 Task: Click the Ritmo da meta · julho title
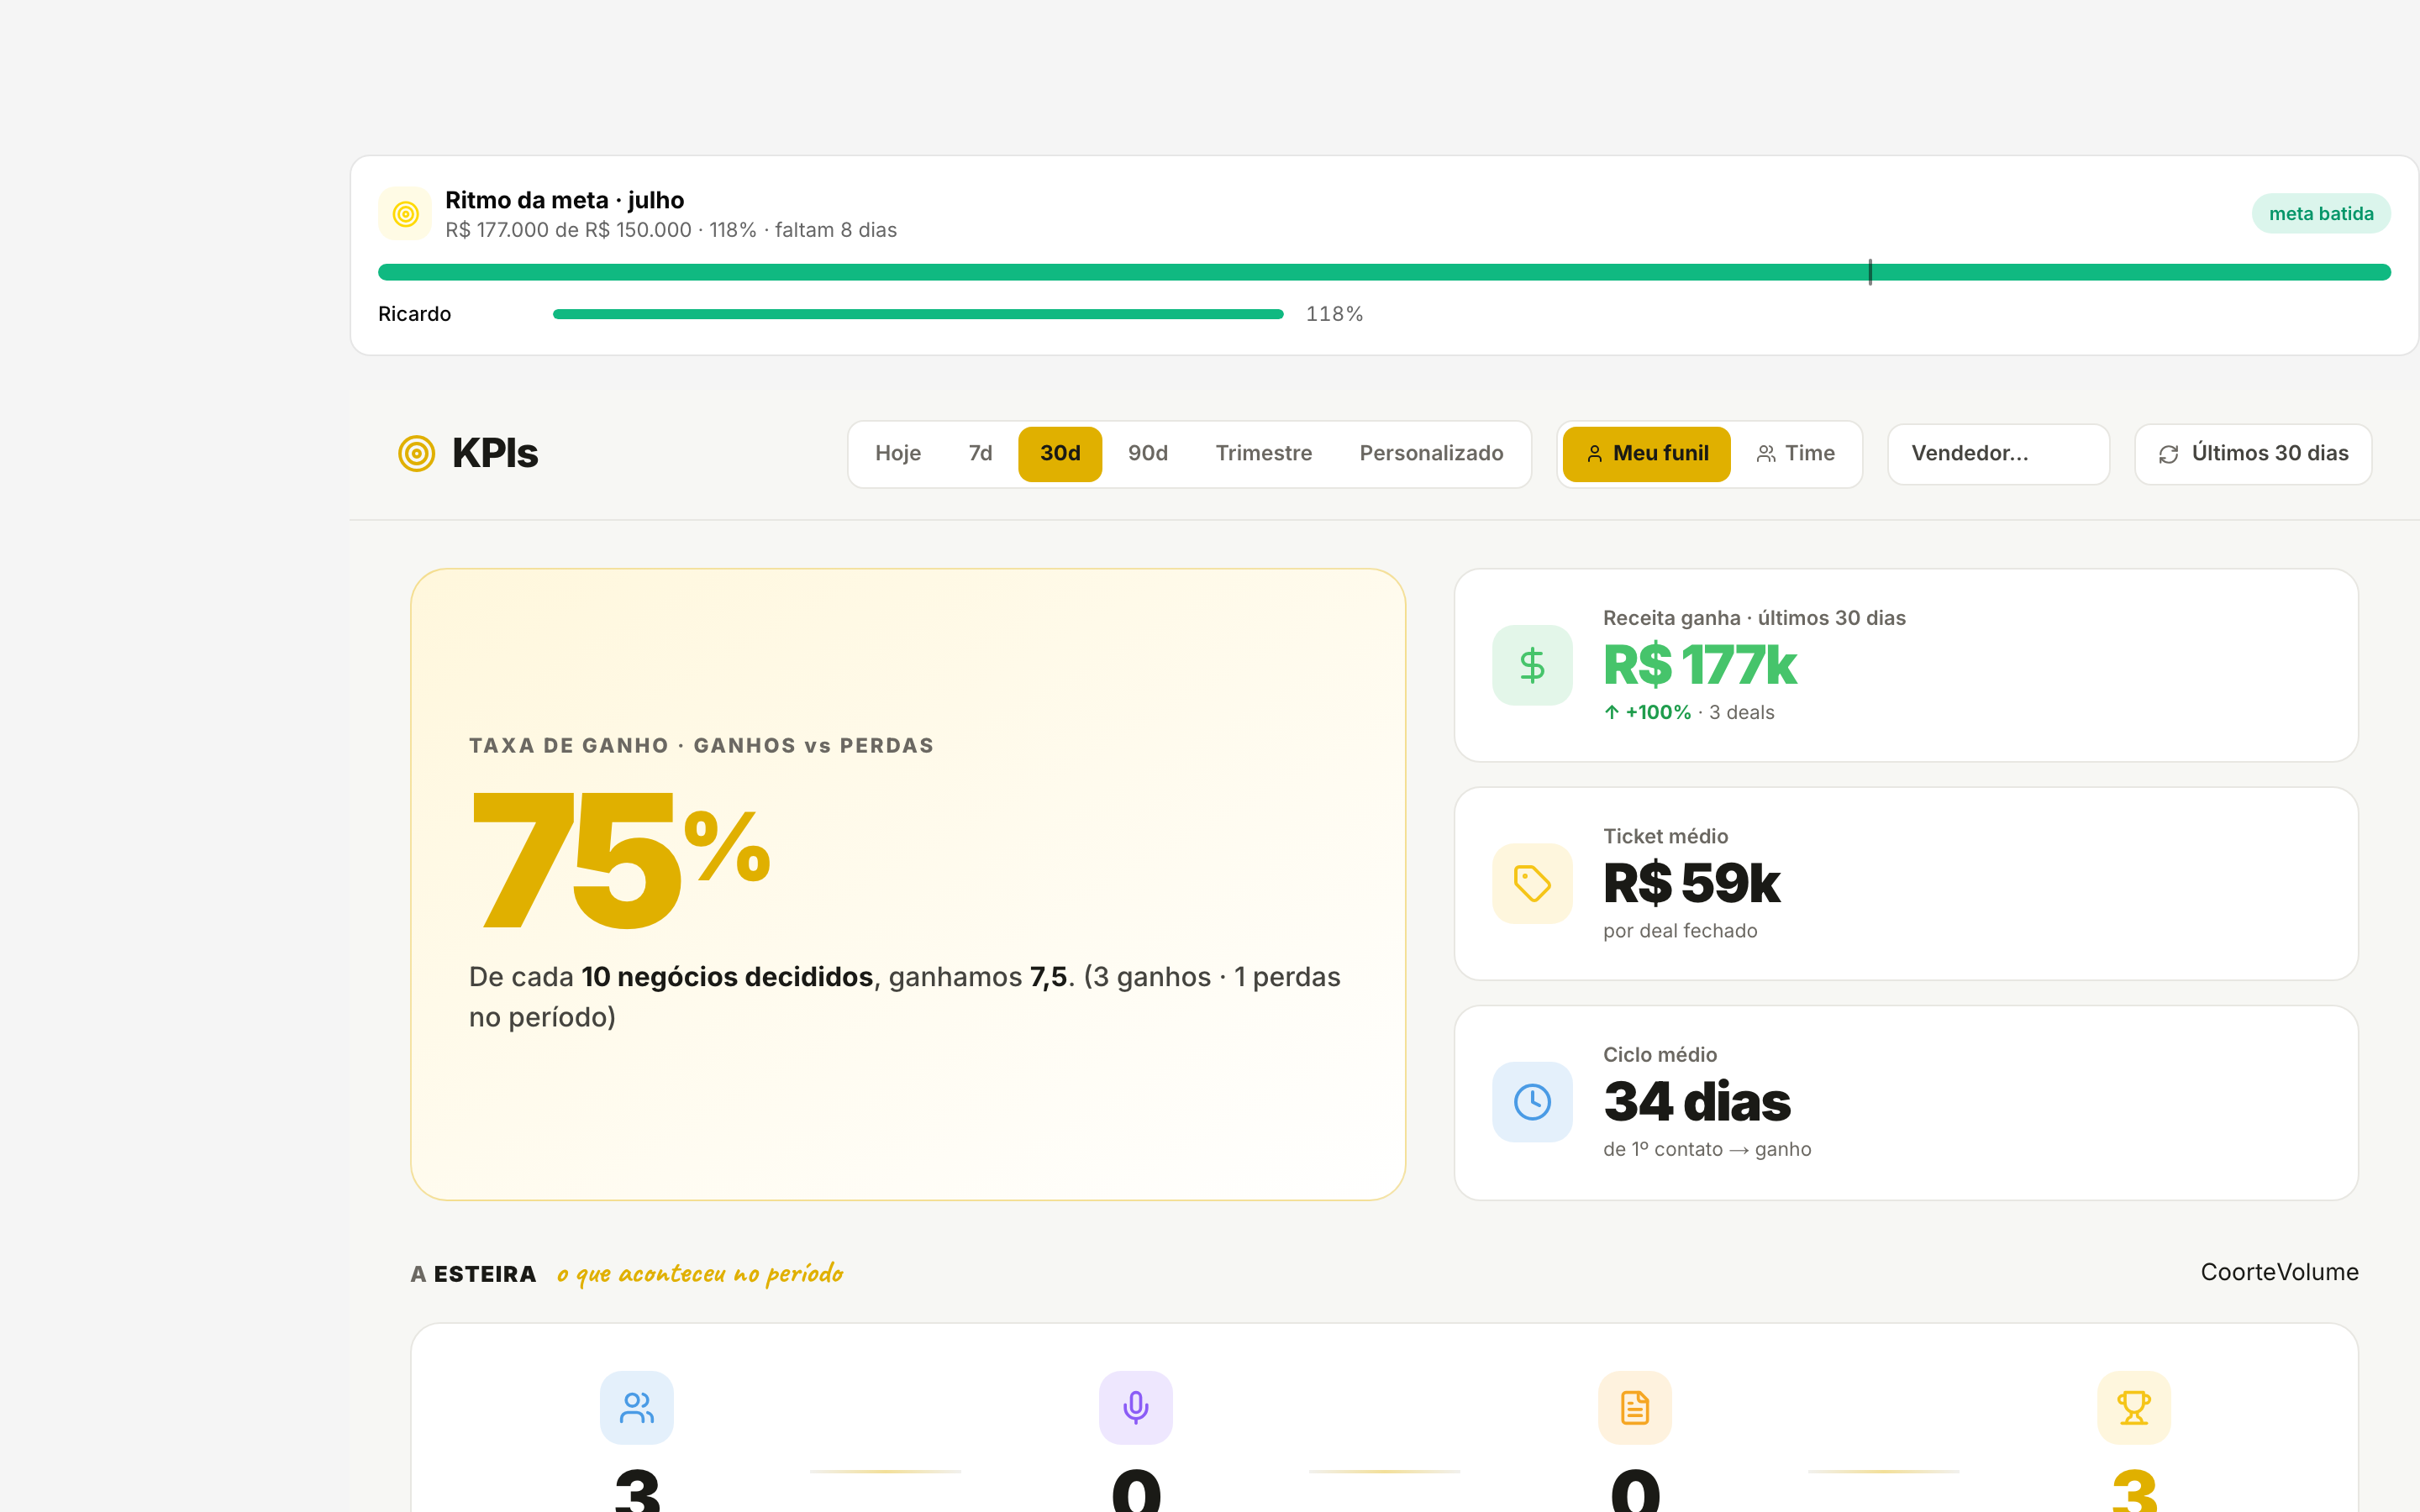564,200
